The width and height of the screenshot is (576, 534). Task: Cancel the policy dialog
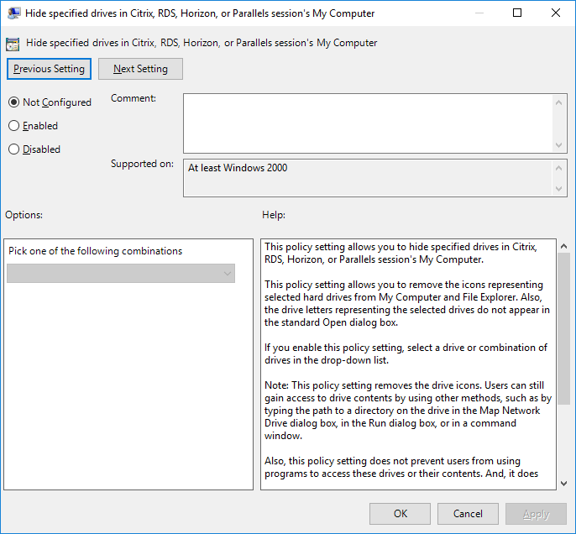[x=468, y=514]
